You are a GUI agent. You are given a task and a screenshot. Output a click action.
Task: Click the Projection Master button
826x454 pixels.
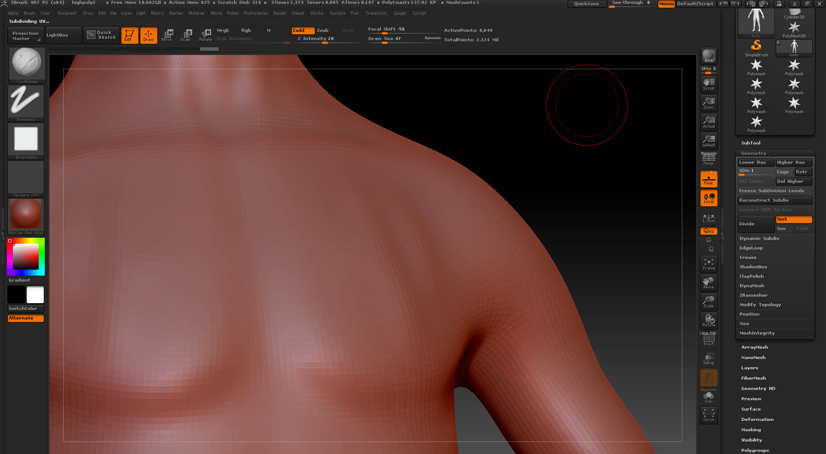pyautogui.click(x=26, y=35)
